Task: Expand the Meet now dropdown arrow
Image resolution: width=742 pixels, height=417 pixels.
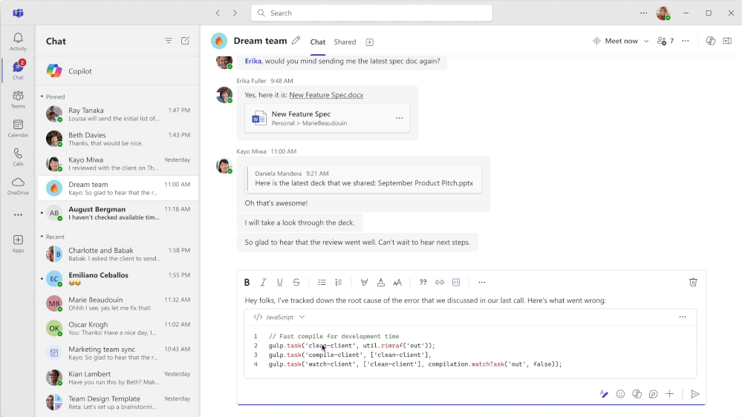Action: point(646,41)
